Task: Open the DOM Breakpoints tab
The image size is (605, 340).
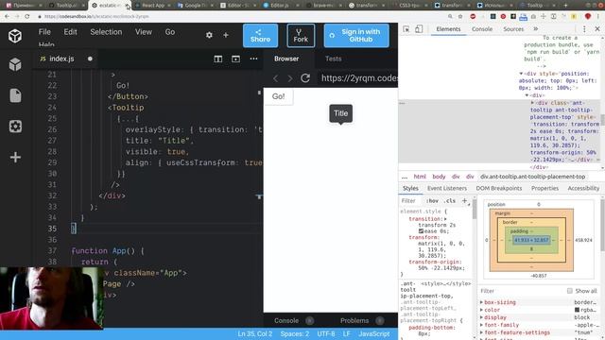Action: point(499,188)
